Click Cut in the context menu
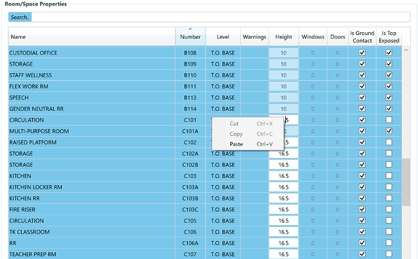This screenshot has width=418, height=259. [x=234, y=123]
